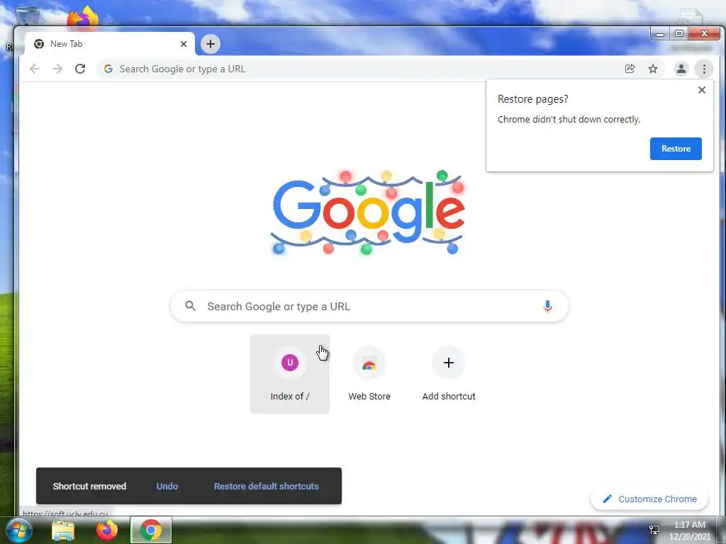
Task: Close the New Tab tab
Action: (184, 44)
